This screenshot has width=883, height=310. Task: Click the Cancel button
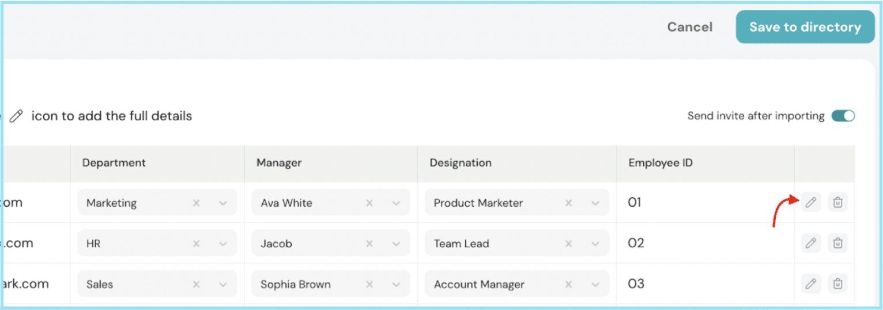tap(689, 27)
